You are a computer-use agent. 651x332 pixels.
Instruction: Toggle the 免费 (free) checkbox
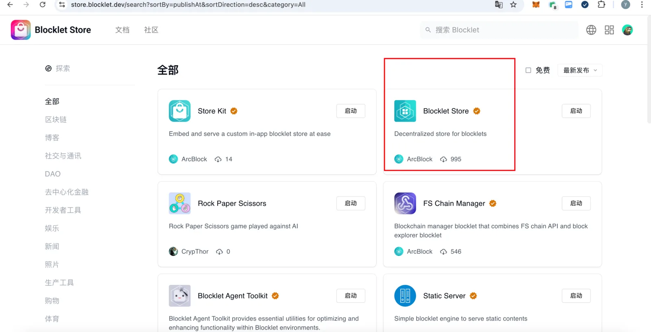(528, 70)
